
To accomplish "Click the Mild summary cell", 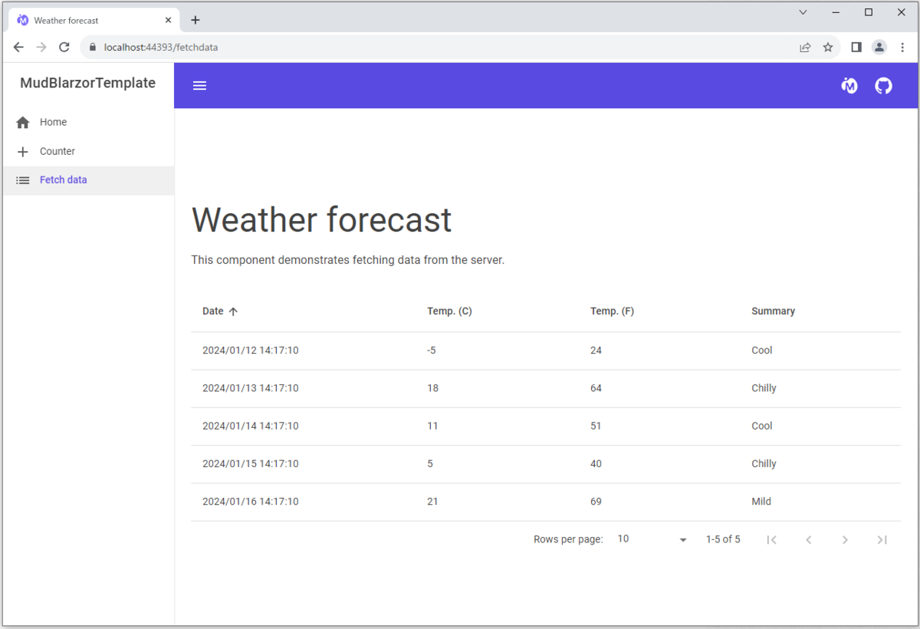I will [x=761, y=502].
